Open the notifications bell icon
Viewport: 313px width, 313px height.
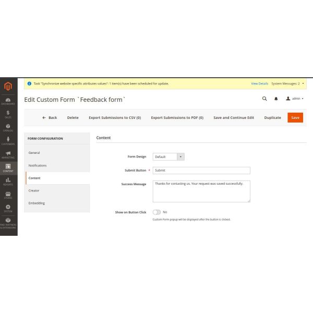coord(276,99)
